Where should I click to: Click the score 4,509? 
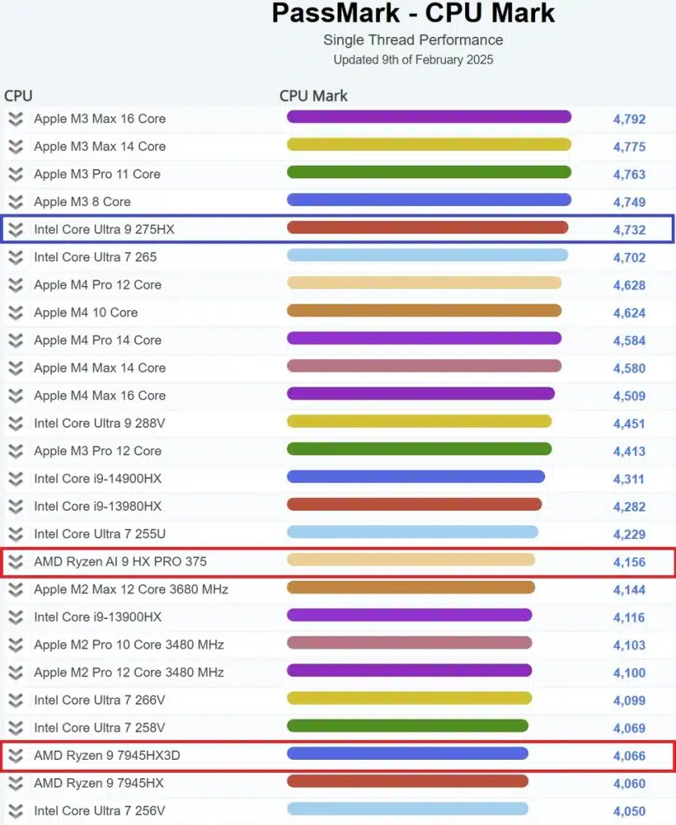629,396
